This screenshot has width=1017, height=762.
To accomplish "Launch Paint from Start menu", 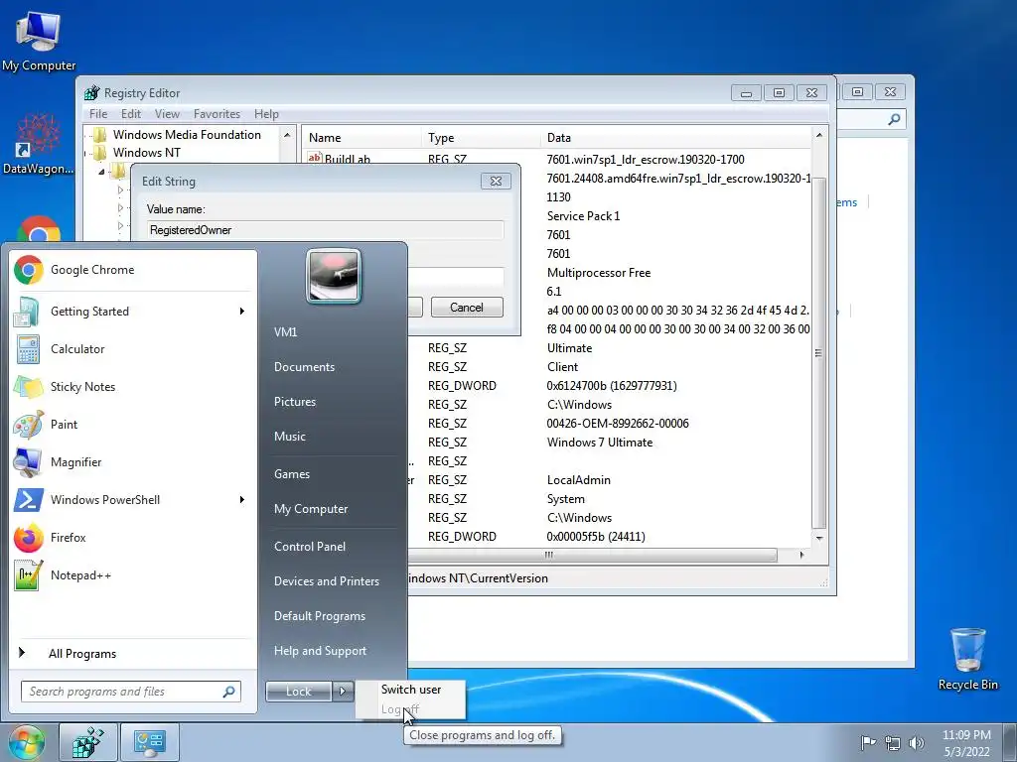I will tap(132, 425).
